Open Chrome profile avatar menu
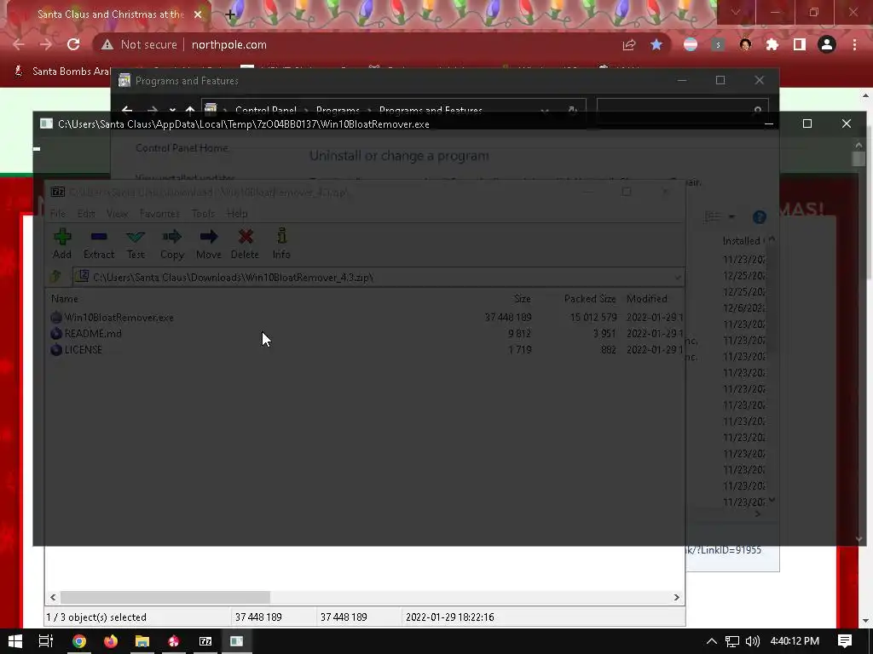The height and width of the screenshot is (654, 873). point(827,44)
